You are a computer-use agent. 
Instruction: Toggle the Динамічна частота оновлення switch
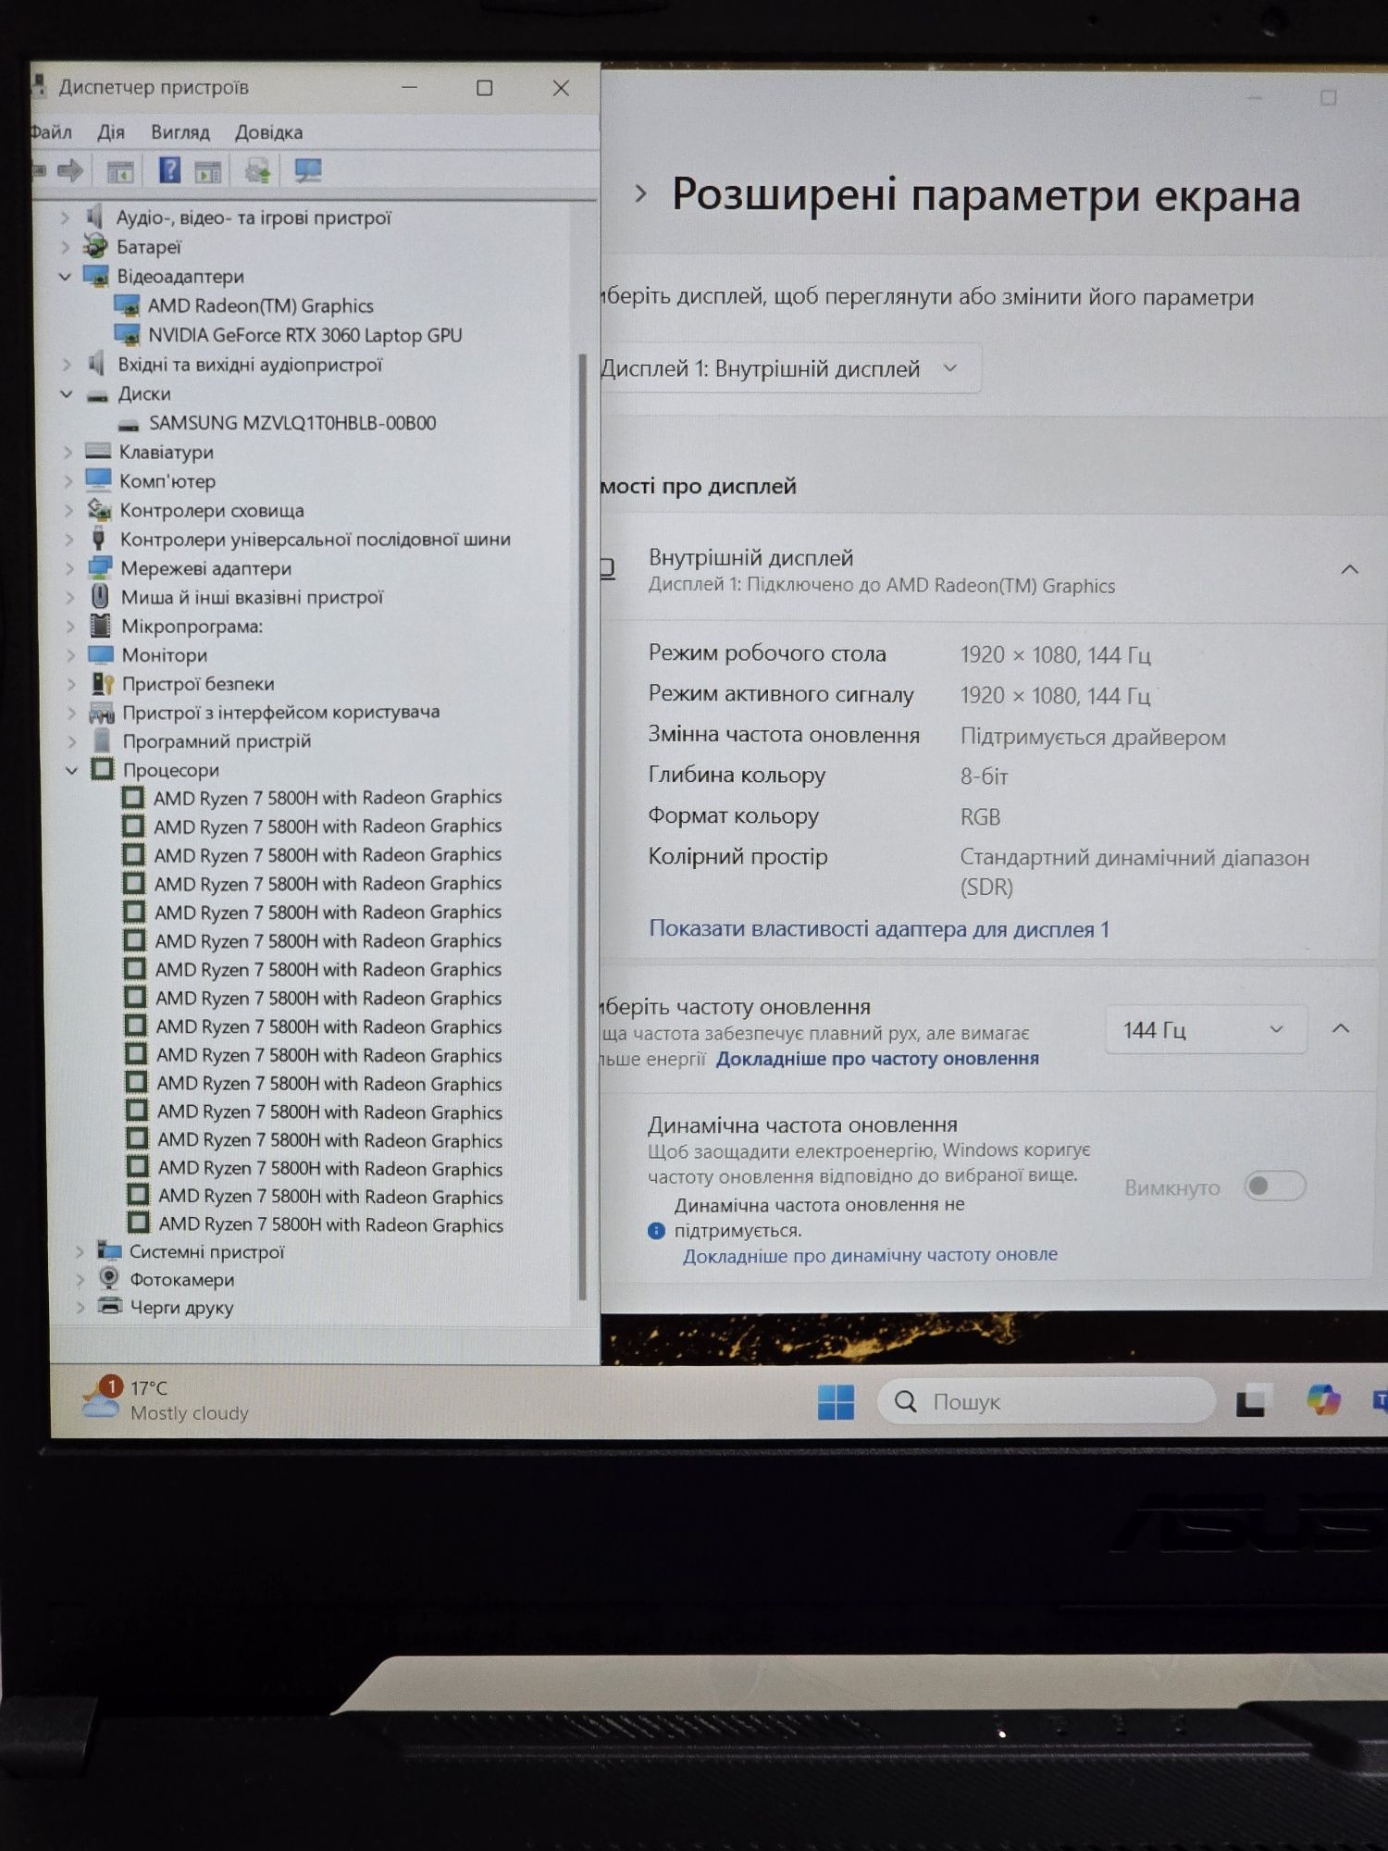(1274, 1186)
